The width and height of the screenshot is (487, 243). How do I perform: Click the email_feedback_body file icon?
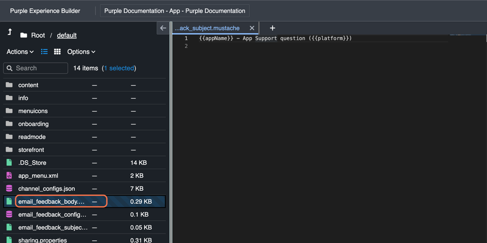(9, 201)
